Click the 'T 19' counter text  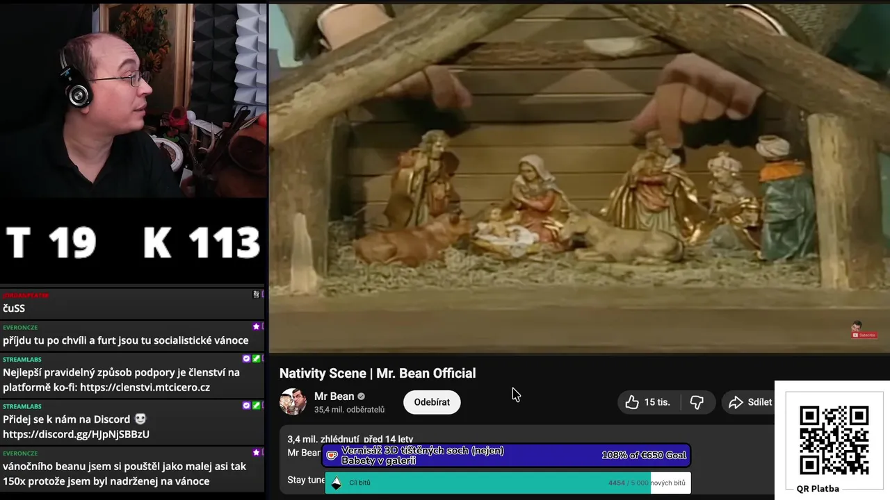(51, 243)
